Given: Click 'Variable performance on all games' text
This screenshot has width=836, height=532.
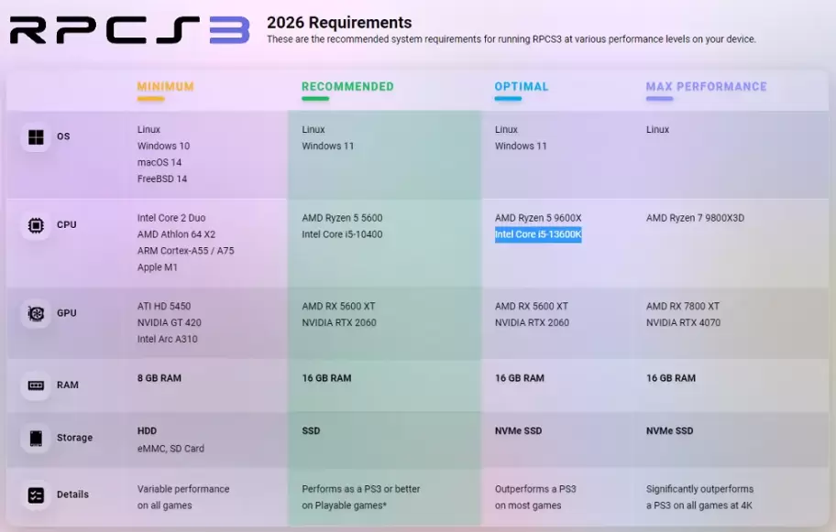Looking at the screenshot, I should (x=183, y=497).
